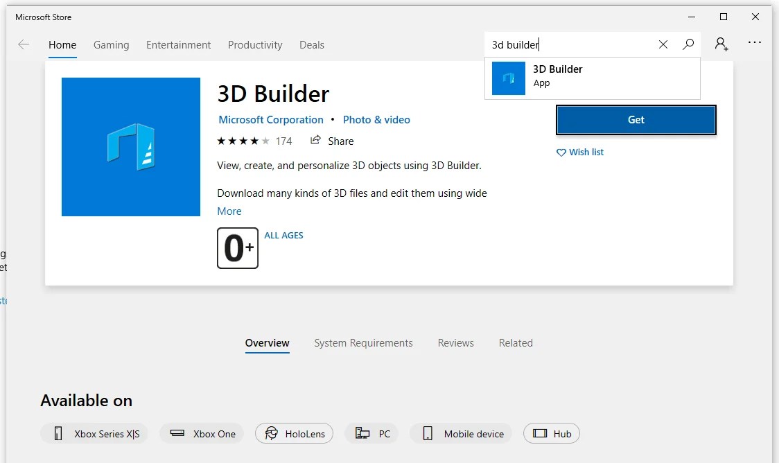Click the ALL AGES rating link
The width and height of the screenshot is (779, 463).
click(x=283, y=236)
